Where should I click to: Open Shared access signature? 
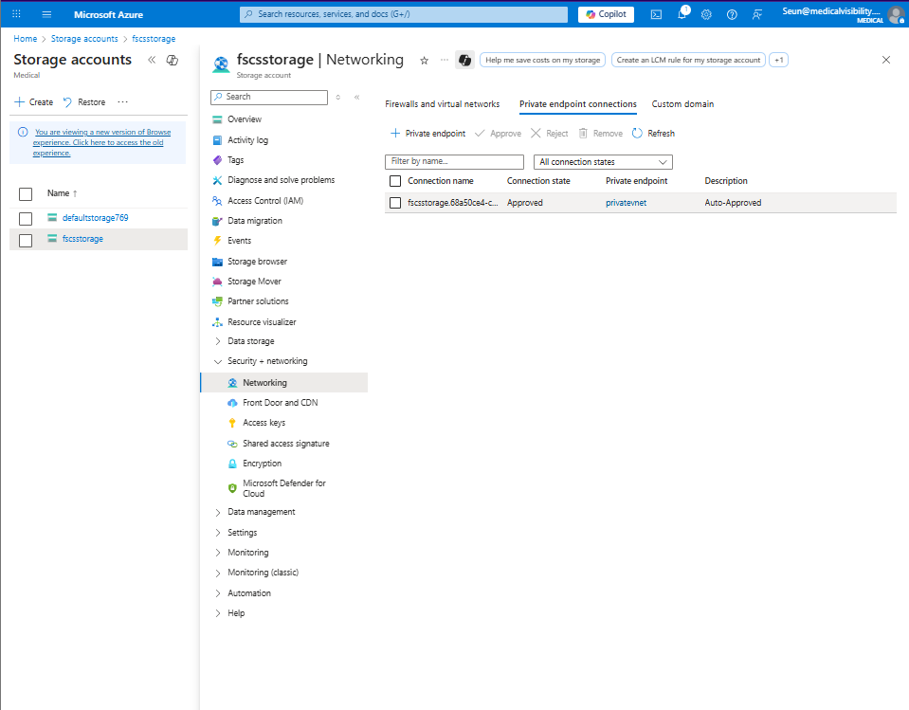(x=286, y=444)
